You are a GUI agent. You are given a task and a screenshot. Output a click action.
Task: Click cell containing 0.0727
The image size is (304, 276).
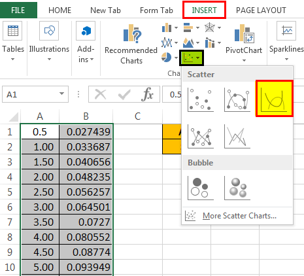coord(86,222)
